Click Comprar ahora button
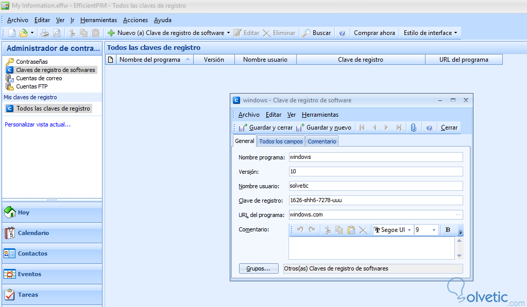 tap(375, 33)
